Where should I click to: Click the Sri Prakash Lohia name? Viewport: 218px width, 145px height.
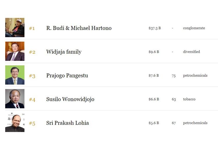point(67,123)
